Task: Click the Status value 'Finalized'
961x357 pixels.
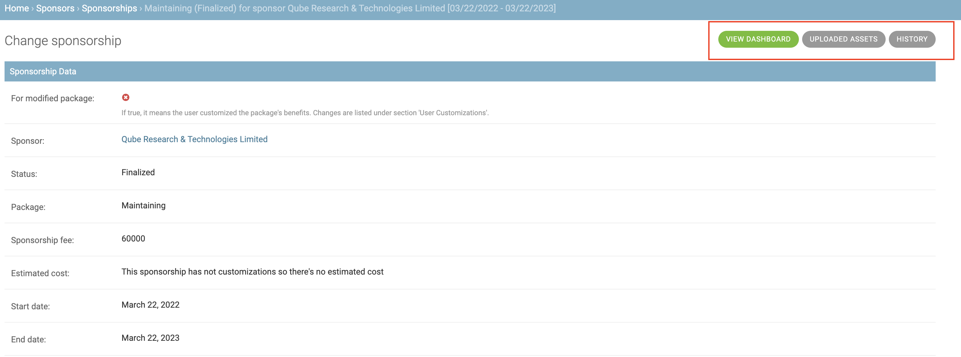Action: (138, 172)
